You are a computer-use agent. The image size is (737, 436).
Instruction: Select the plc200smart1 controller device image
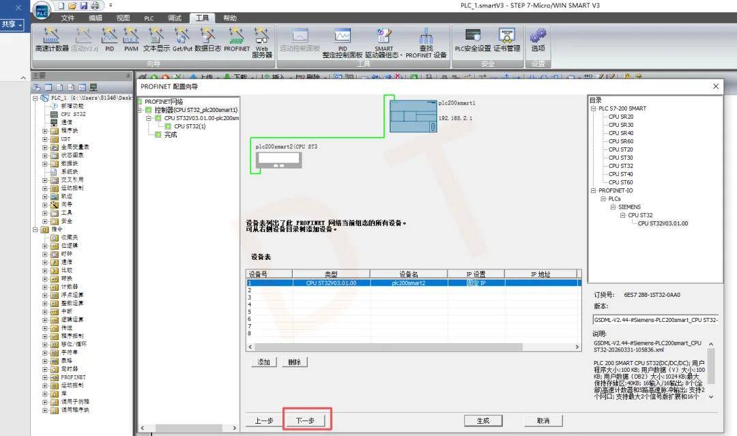pos(413,116)
